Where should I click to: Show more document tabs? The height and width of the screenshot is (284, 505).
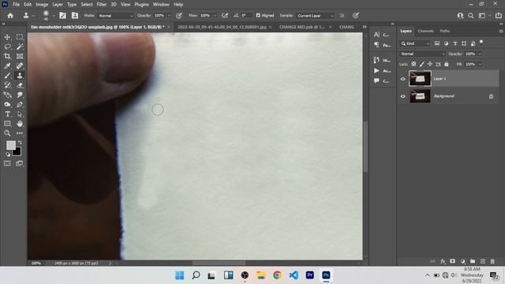click(365, 27)
